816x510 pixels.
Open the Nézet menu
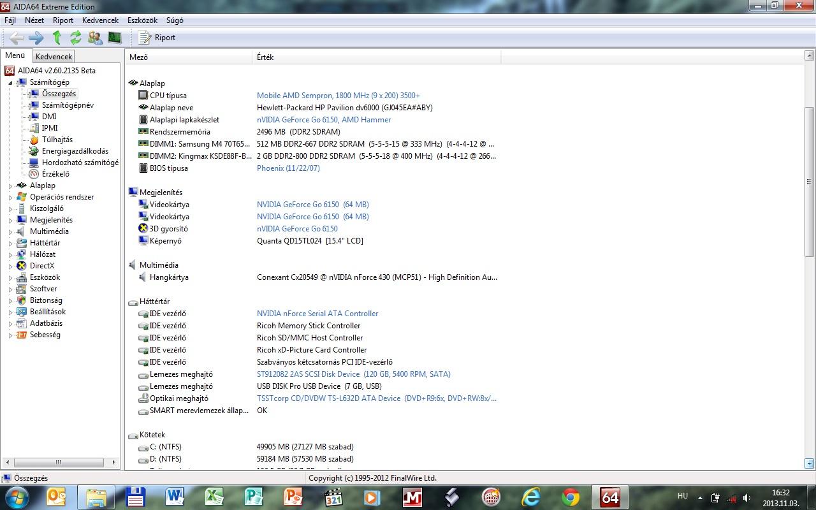(34, 20)
